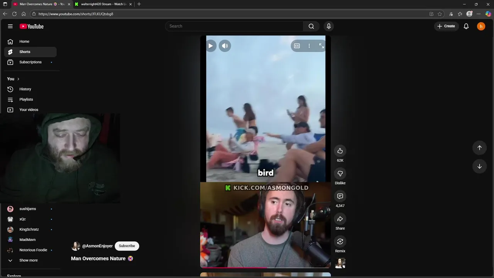The width and height of the screenshot is (494, 278).
Task: Select Home in the sidebar
Action: coord(30,41)
